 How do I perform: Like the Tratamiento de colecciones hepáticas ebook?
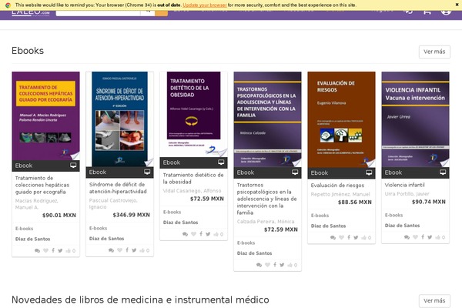pyautogui.click(x=70, y=250)
